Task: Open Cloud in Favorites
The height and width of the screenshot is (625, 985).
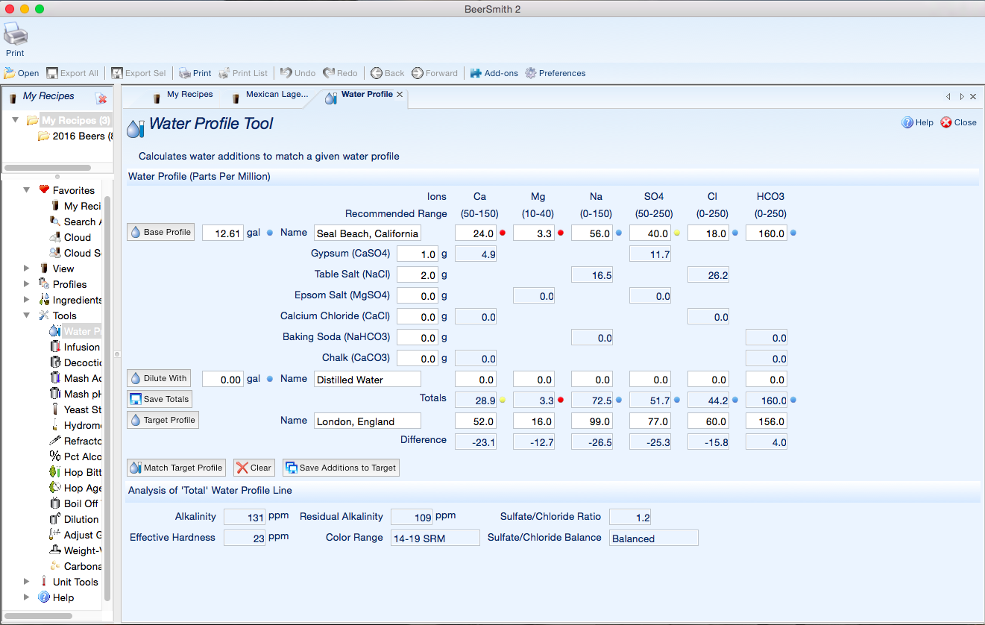Action: point(70,237)
